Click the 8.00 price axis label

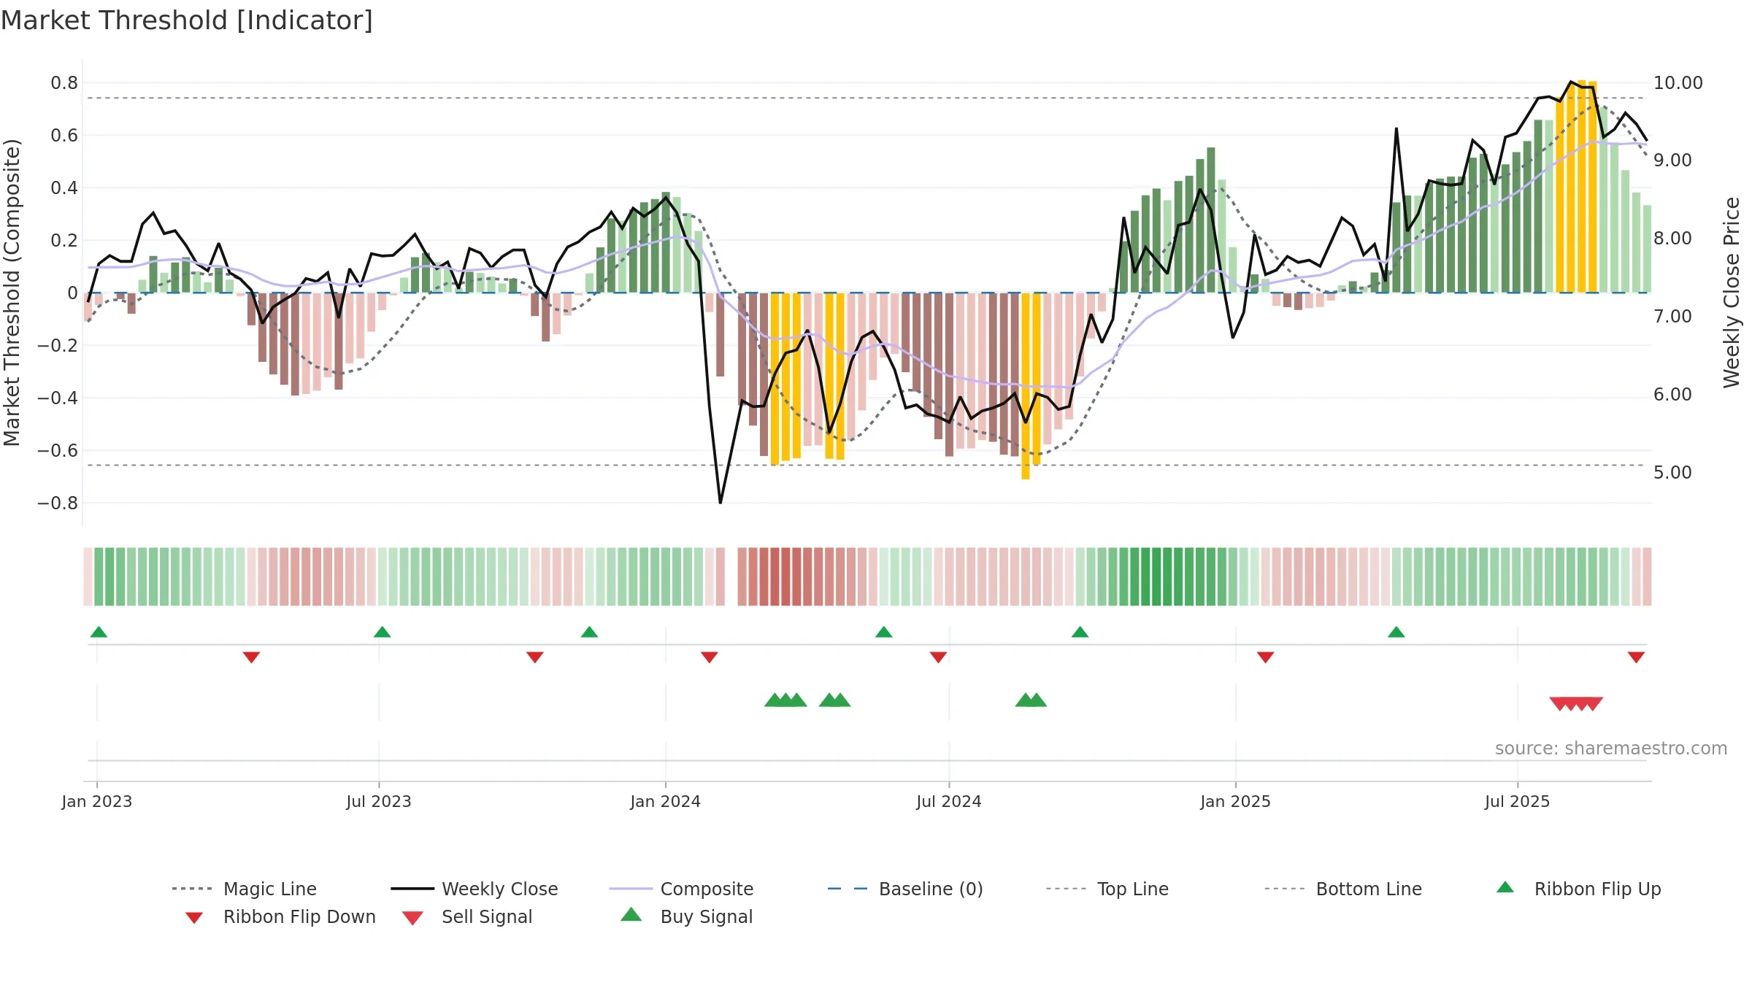1672,239
